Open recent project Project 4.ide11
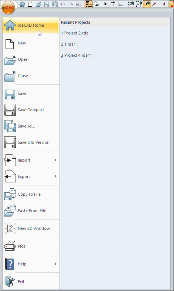This screenshot has height=291, width=174. pyautogui.click(x=76, y=55)
